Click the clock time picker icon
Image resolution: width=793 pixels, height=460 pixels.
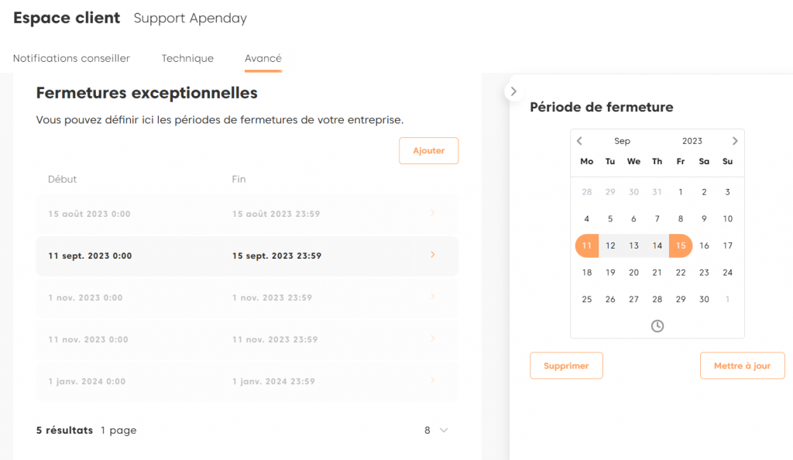click(657, 326)
